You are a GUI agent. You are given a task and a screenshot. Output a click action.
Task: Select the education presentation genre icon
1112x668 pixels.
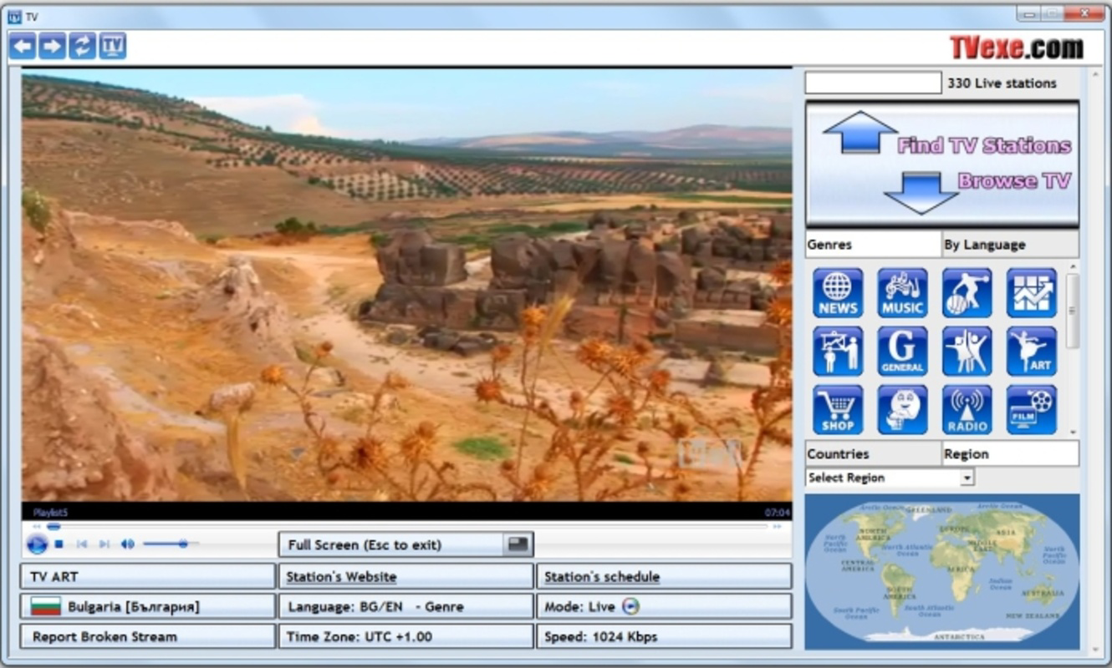coord(838,352)
